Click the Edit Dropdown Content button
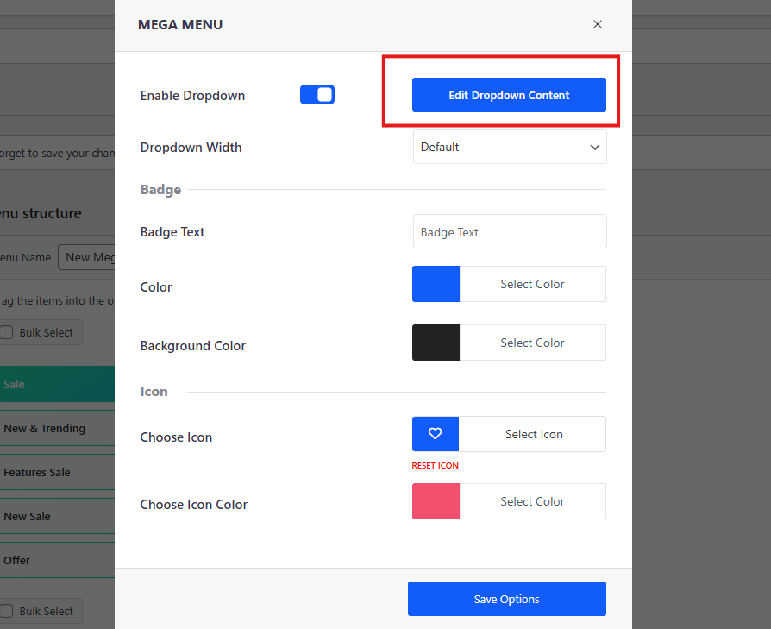Viewport: 771px width, 629px height. click(509, 95)
